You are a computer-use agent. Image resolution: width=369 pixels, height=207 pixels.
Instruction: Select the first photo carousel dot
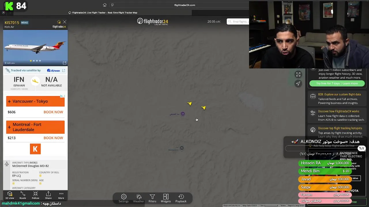click(31, 61)
